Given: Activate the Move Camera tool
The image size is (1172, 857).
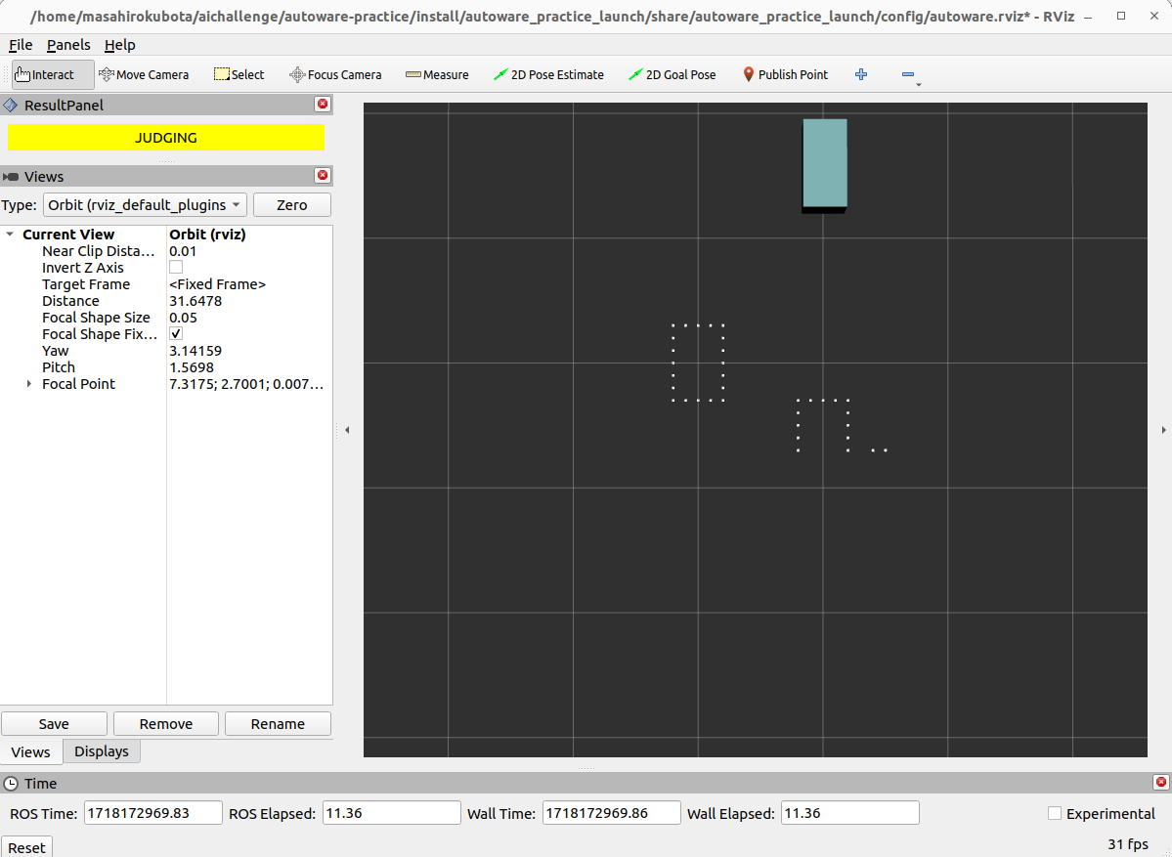Looking at the screenshot, I should point(145,74).
